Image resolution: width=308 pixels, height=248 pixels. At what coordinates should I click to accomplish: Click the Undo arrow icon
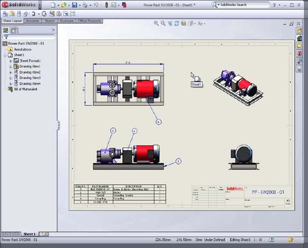96,5
